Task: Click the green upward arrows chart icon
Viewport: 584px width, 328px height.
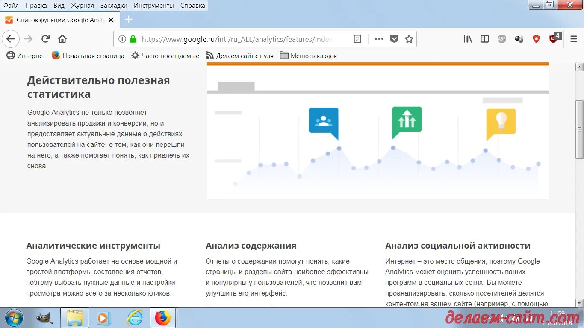Action: click(x=407, y=123)
